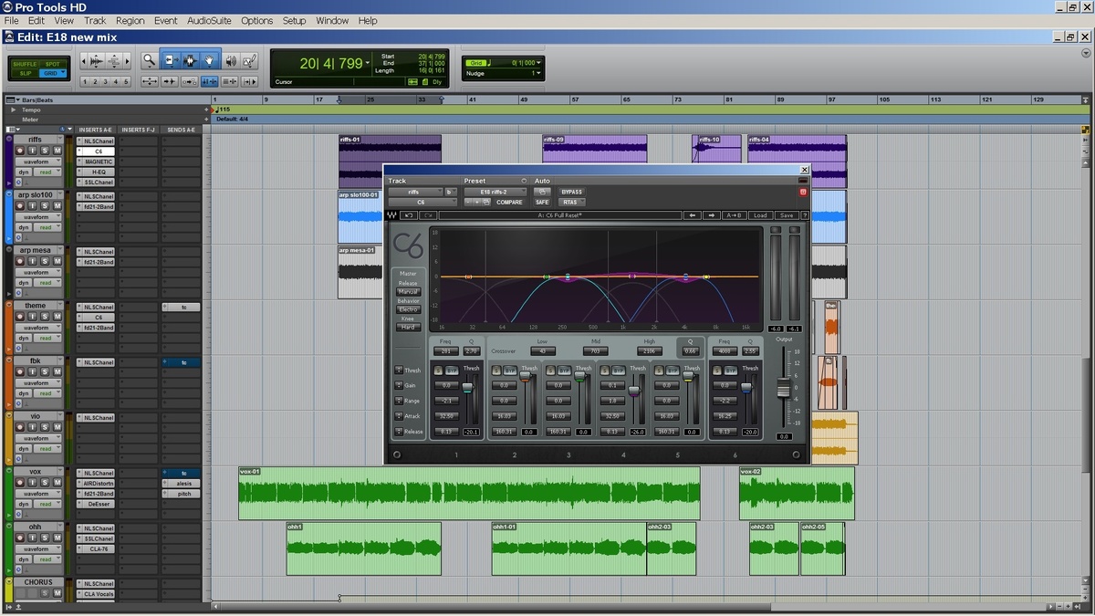Image resolution: width=1095 pixels, height=616 pixels.
Task: Open plugin automation enable window icon
Action: pyautogui.click(x=542, y=192)
